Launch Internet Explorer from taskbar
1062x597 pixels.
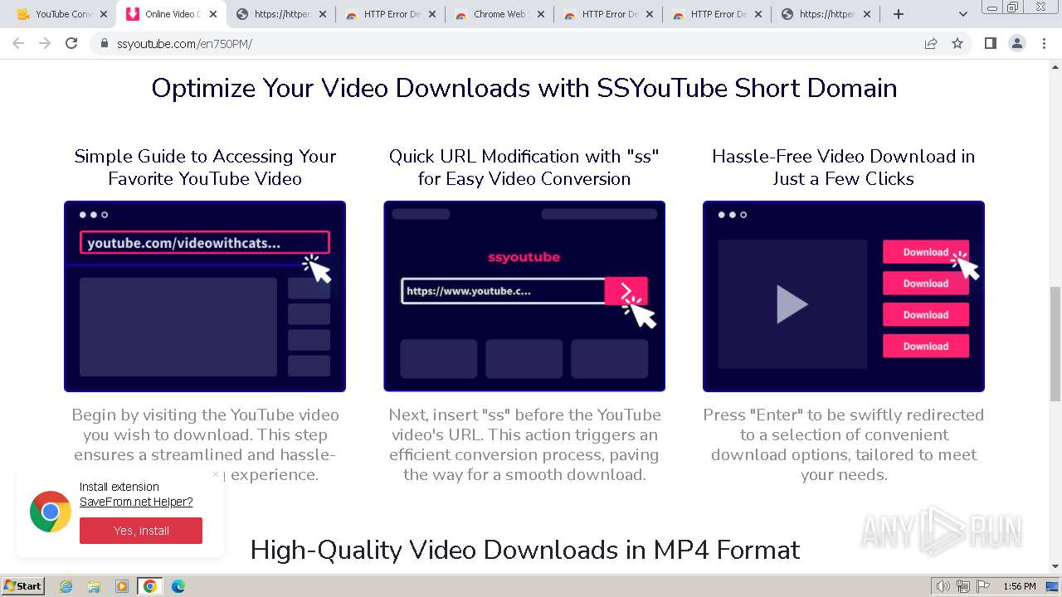(x=66, y=586)
